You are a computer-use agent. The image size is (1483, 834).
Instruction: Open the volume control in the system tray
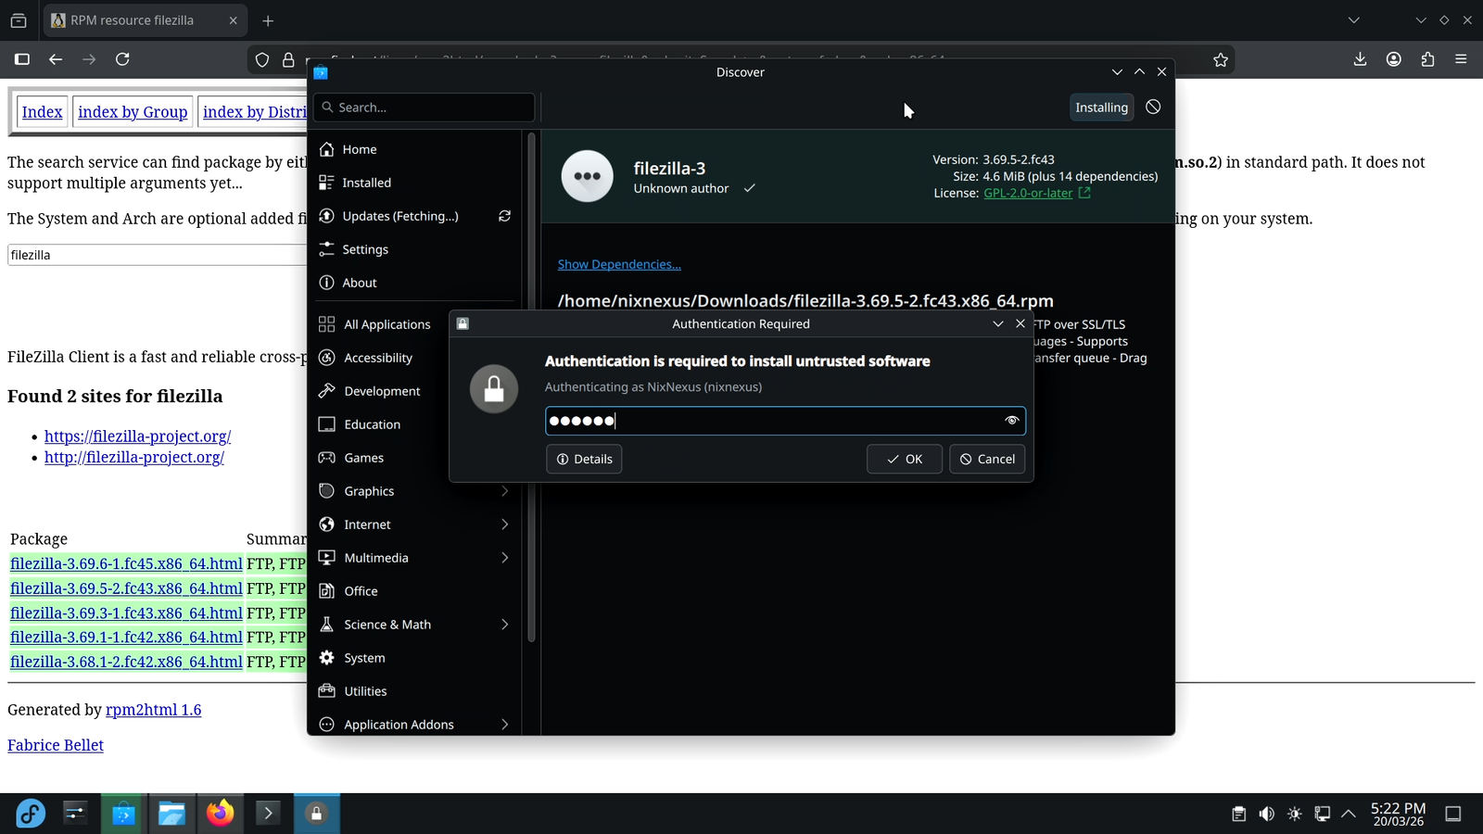[1266, 814]
